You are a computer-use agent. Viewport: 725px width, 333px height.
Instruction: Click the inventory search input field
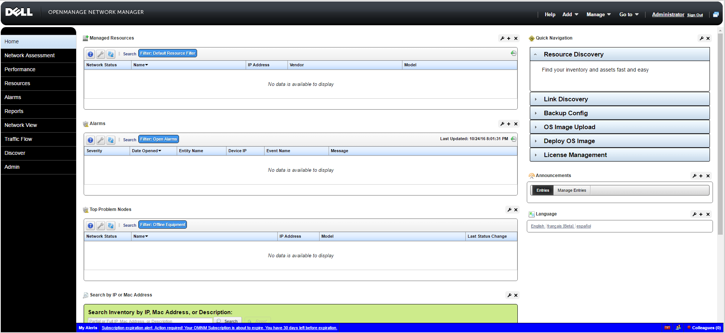150,321
